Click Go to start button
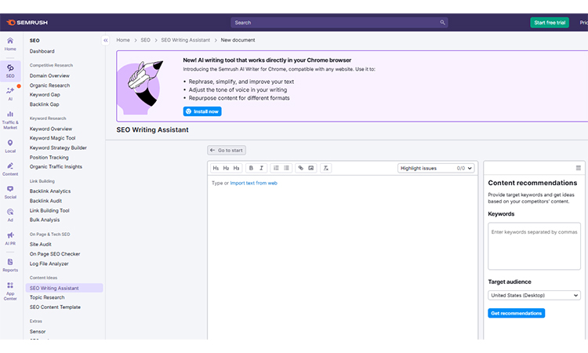The image size is (588, 353). pos(227,151)
